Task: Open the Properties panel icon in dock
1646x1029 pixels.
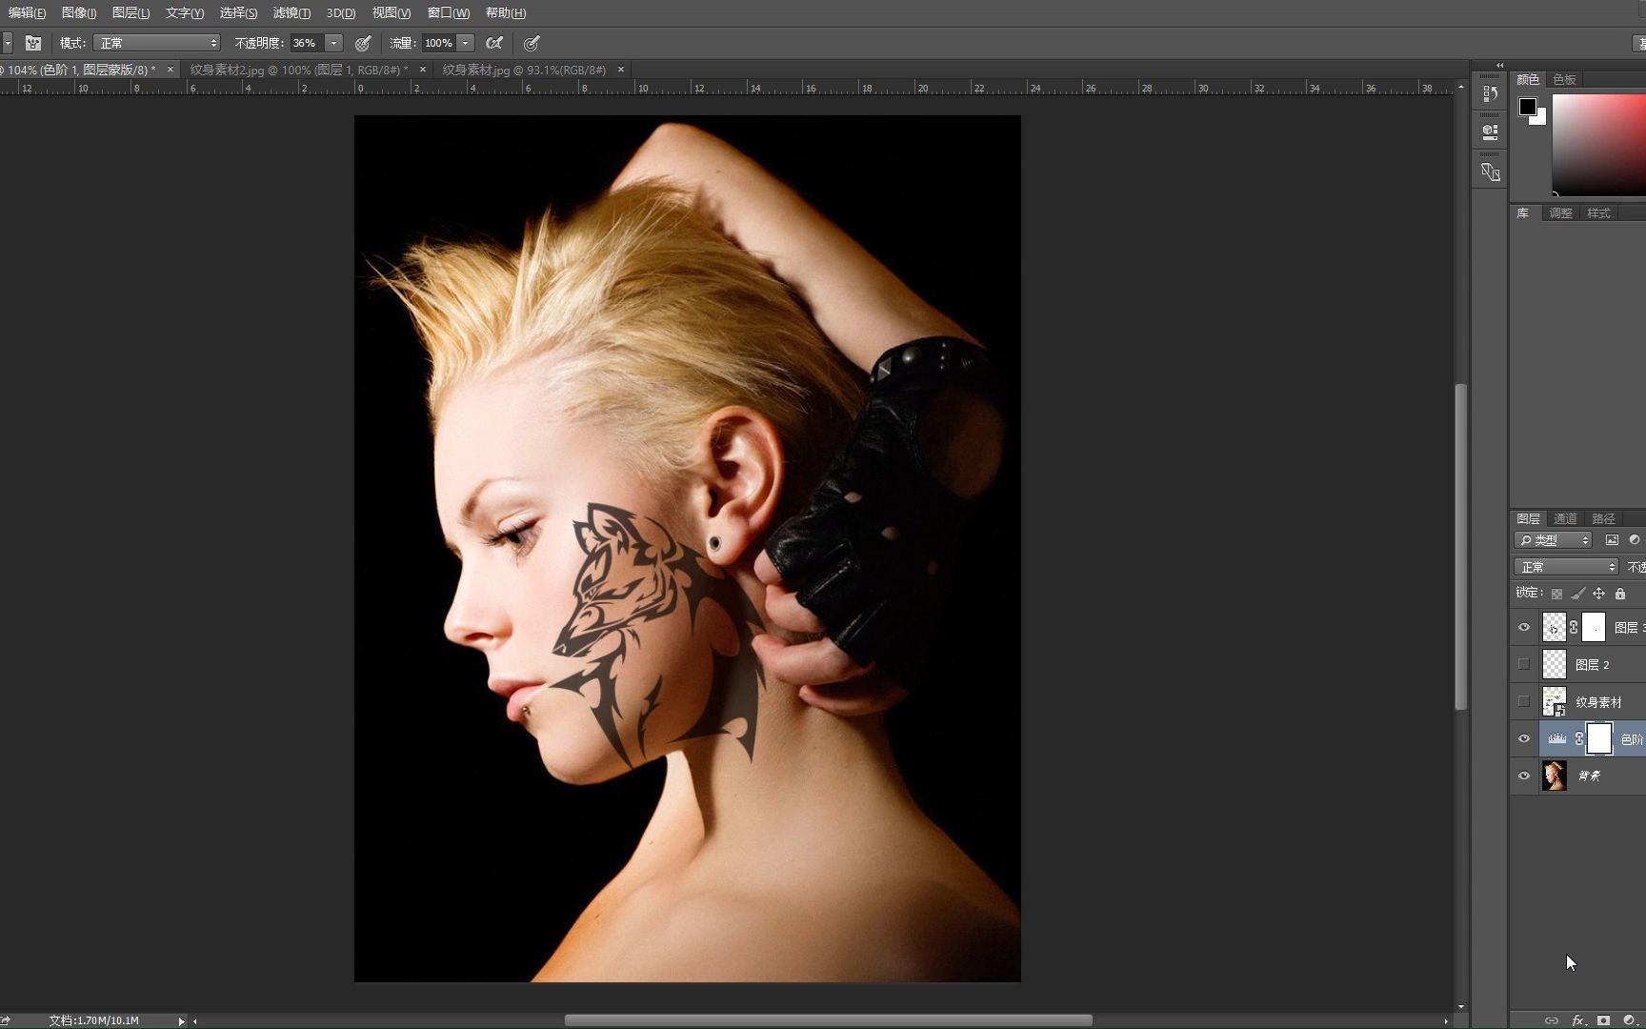Action: pos(1490,131)
